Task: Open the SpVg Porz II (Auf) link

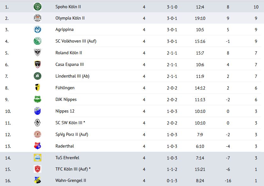Action: tap(72, 135)
